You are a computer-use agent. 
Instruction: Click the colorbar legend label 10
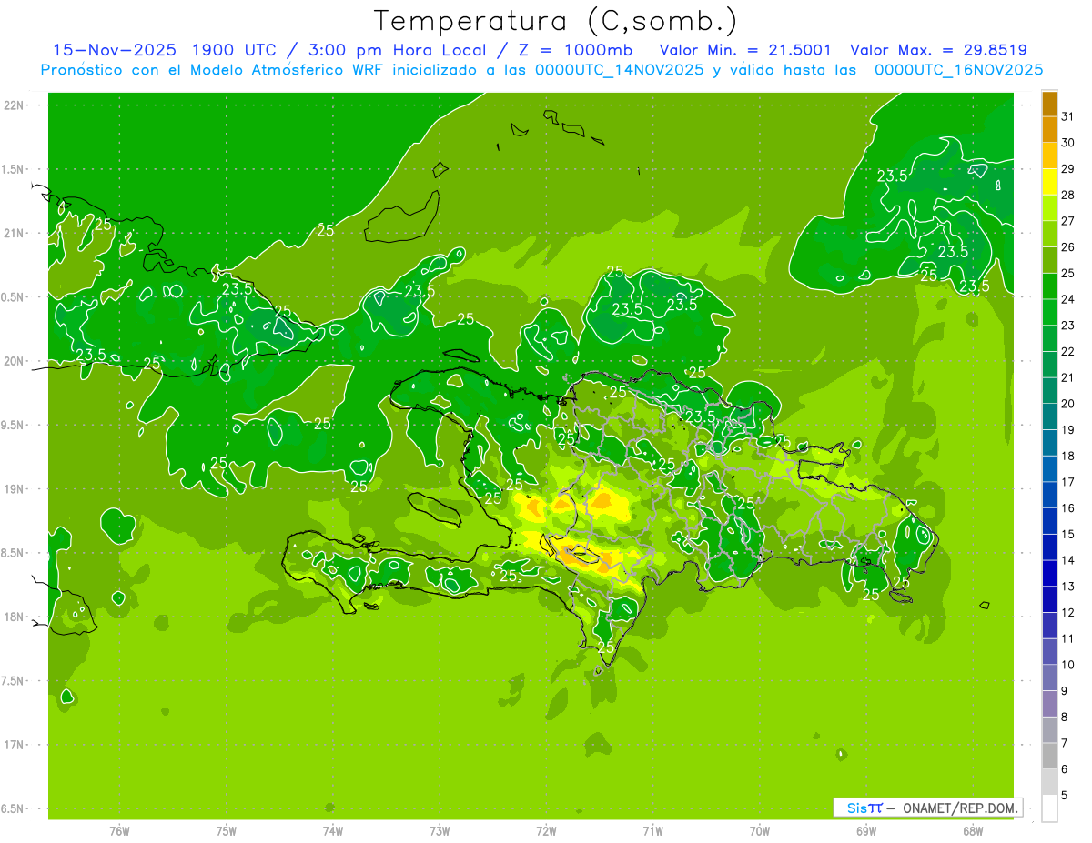[x=1068, y=665]
